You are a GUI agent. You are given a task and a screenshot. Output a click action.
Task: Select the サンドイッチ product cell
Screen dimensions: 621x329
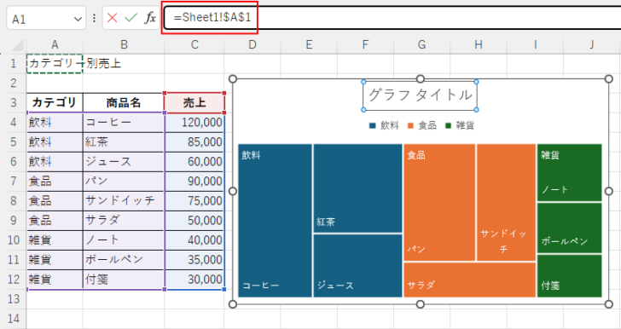124,201
